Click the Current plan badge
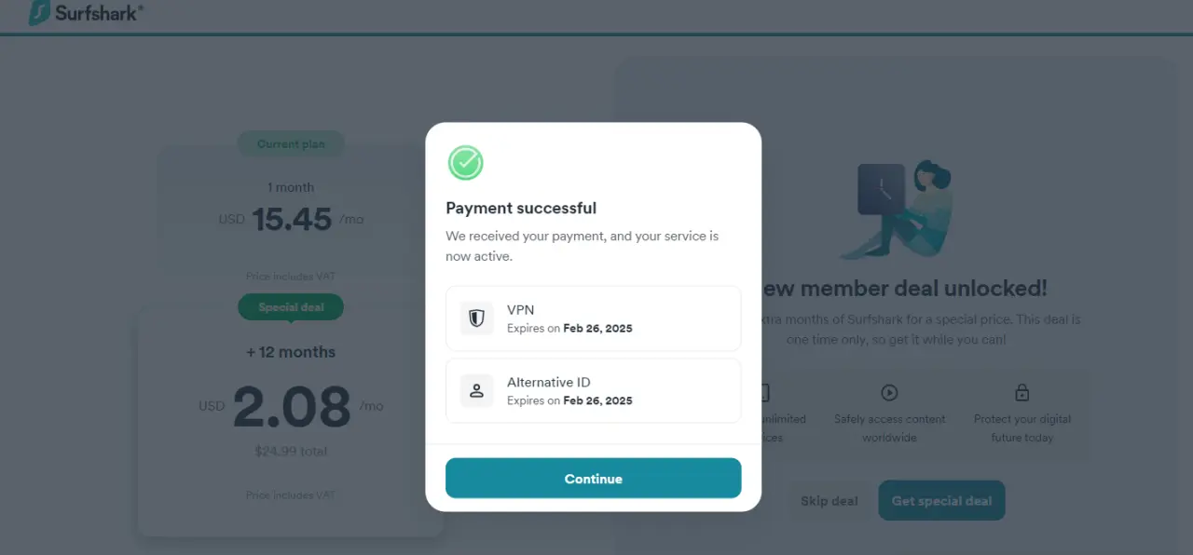The image size is (1193, 555). (x=291, y=144)
